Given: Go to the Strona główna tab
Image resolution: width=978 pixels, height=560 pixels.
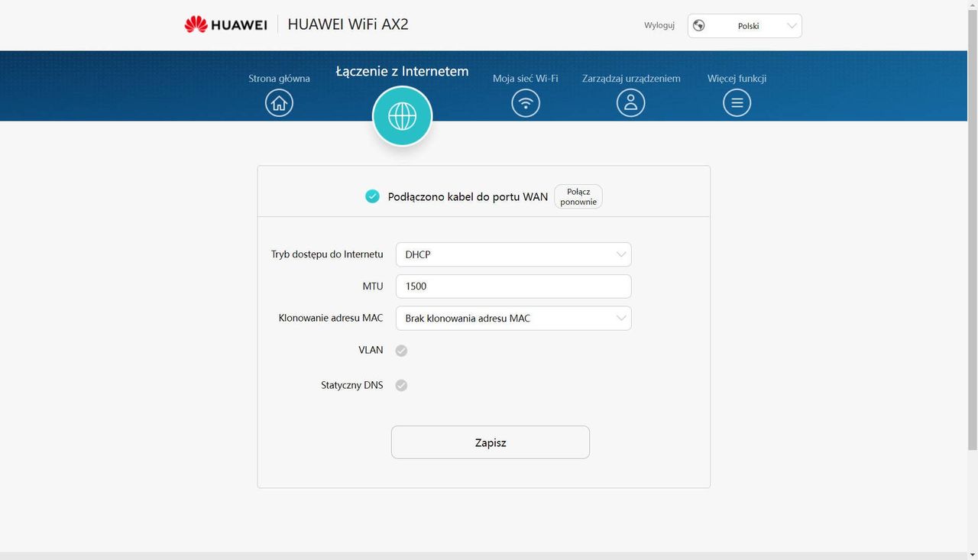Looking at the screenshot, I should pyautogui.click(x=279, y=78).
